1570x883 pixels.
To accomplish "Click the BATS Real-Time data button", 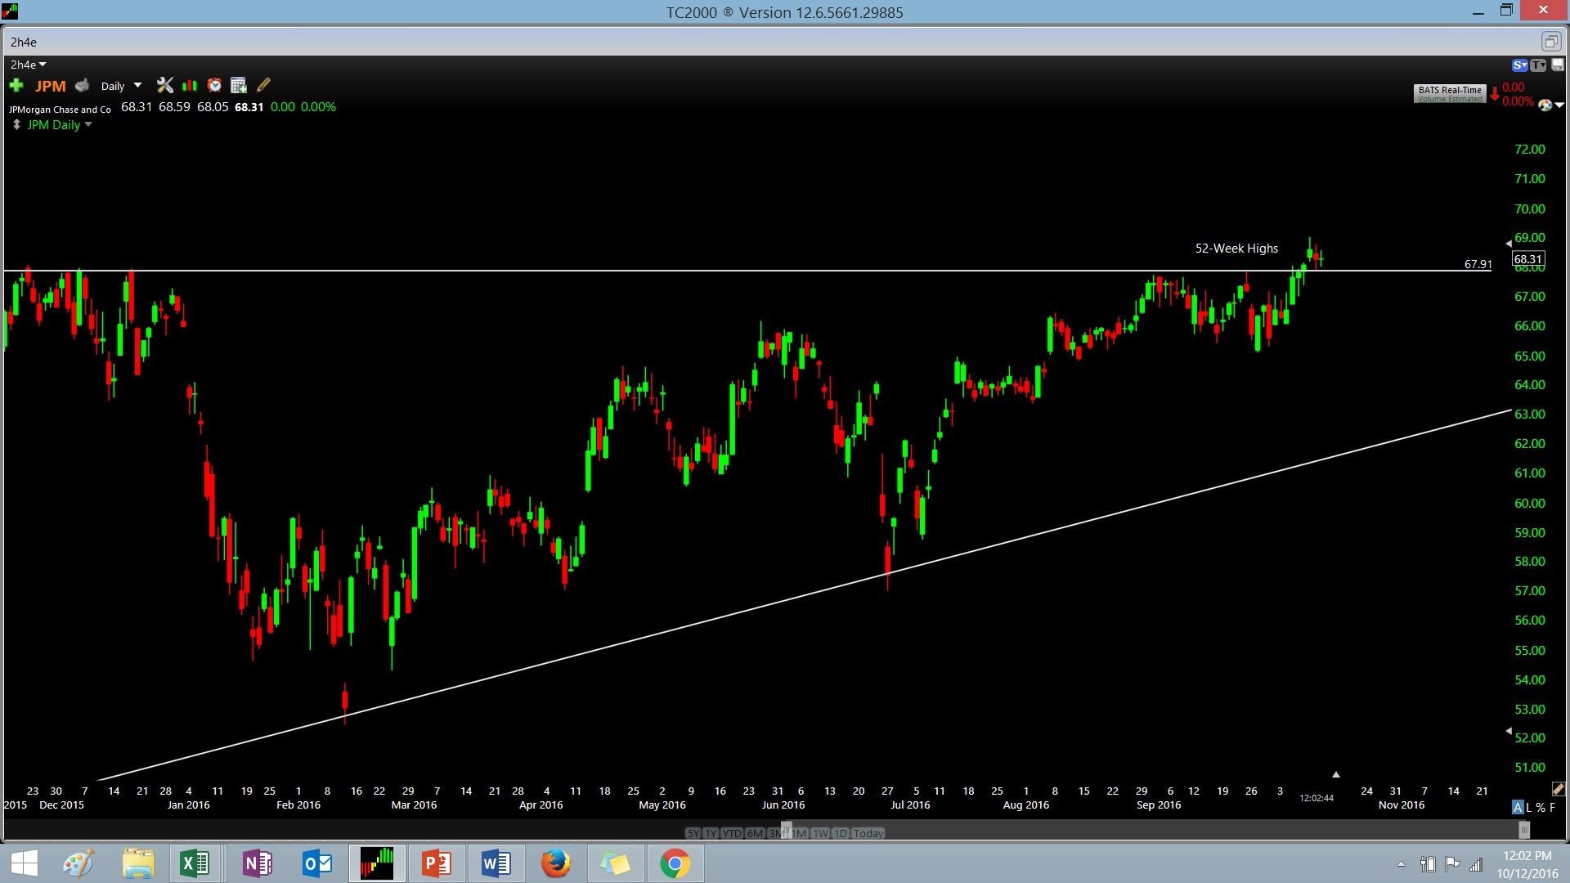I will tap(1450, 94).
